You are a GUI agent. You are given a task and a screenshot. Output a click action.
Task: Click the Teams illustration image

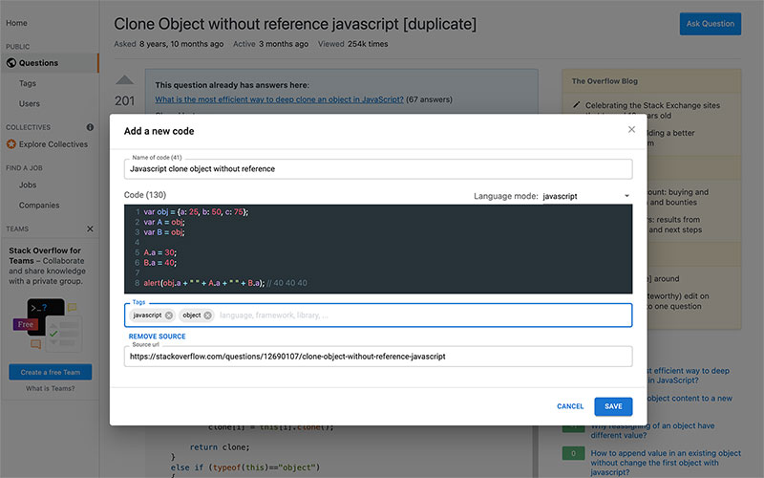pyautogui.click(x=49, y=324)
